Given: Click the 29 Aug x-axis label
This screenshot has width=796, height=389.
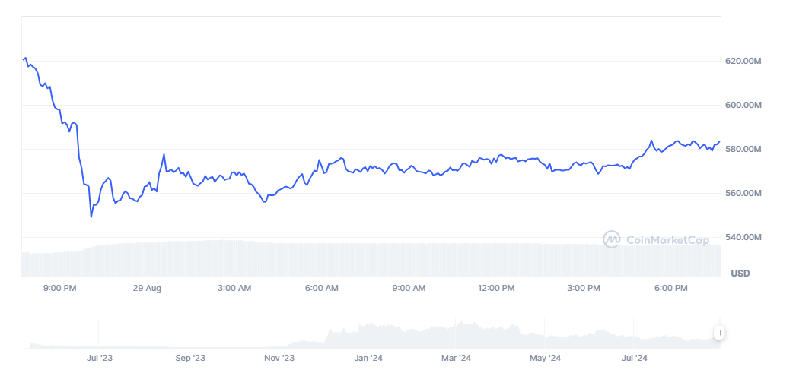Looking at the screenshot, I should [x=147, y=288].
